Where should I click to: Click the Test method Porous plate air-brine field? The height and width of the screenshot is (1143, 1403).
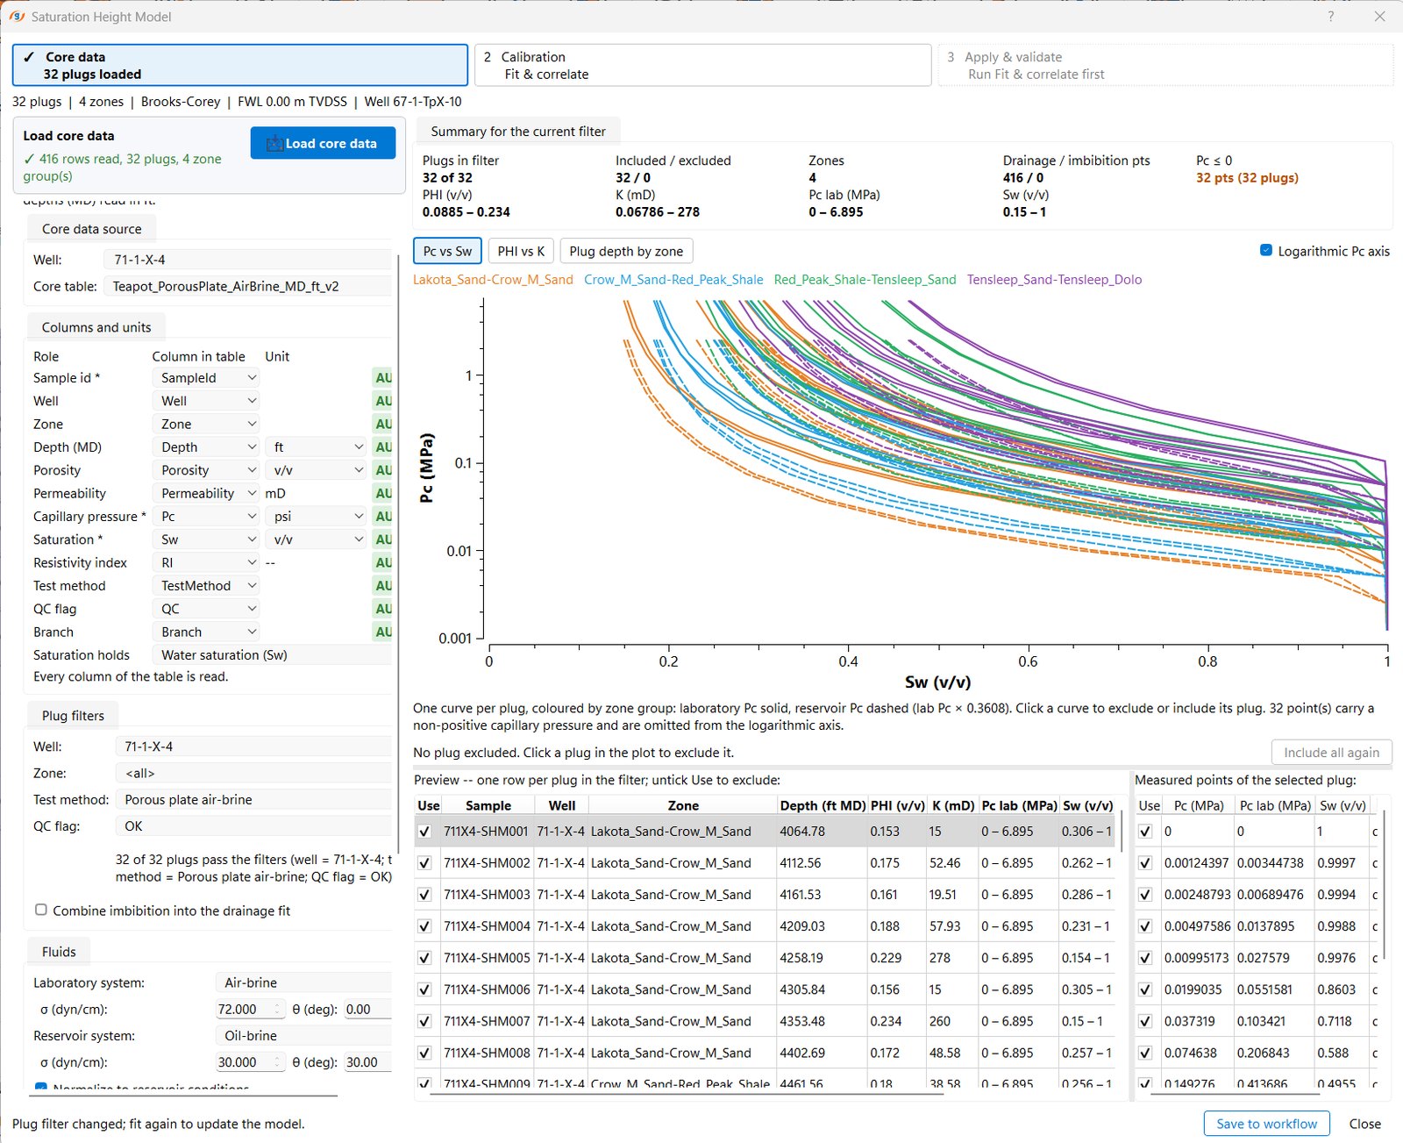click(x=253, y=800)
